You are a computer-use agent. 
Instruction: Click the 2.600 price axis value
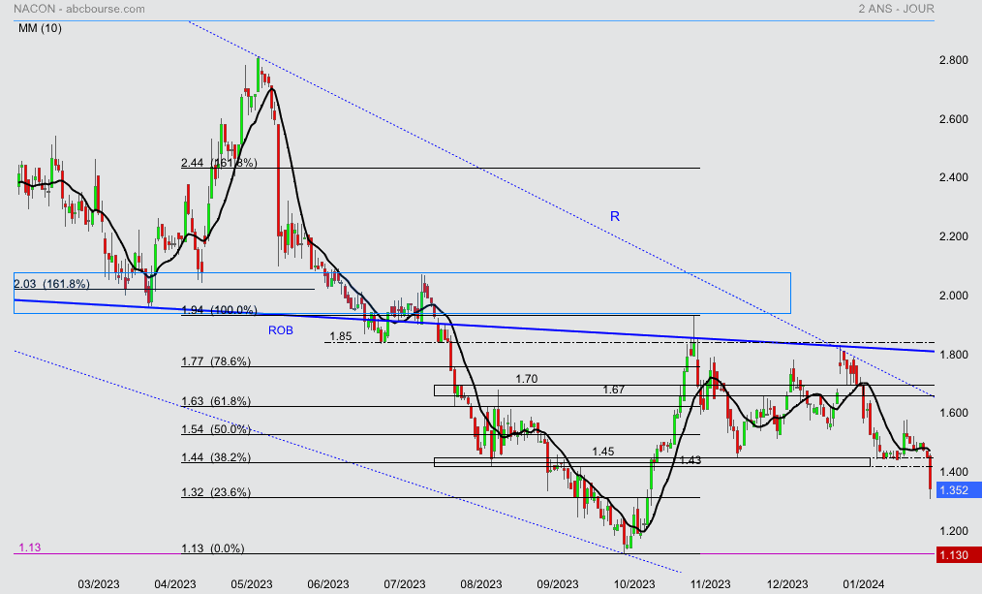953,119
